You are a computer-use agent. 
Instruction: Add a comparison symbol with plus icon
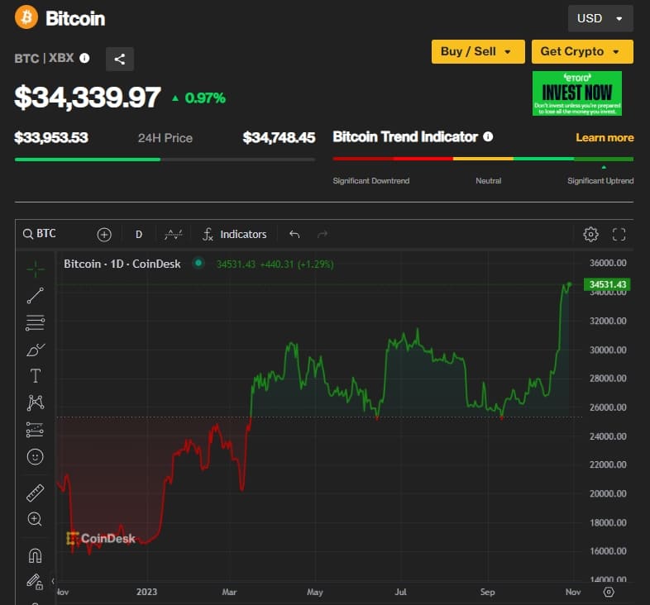[x=104, y=235]
